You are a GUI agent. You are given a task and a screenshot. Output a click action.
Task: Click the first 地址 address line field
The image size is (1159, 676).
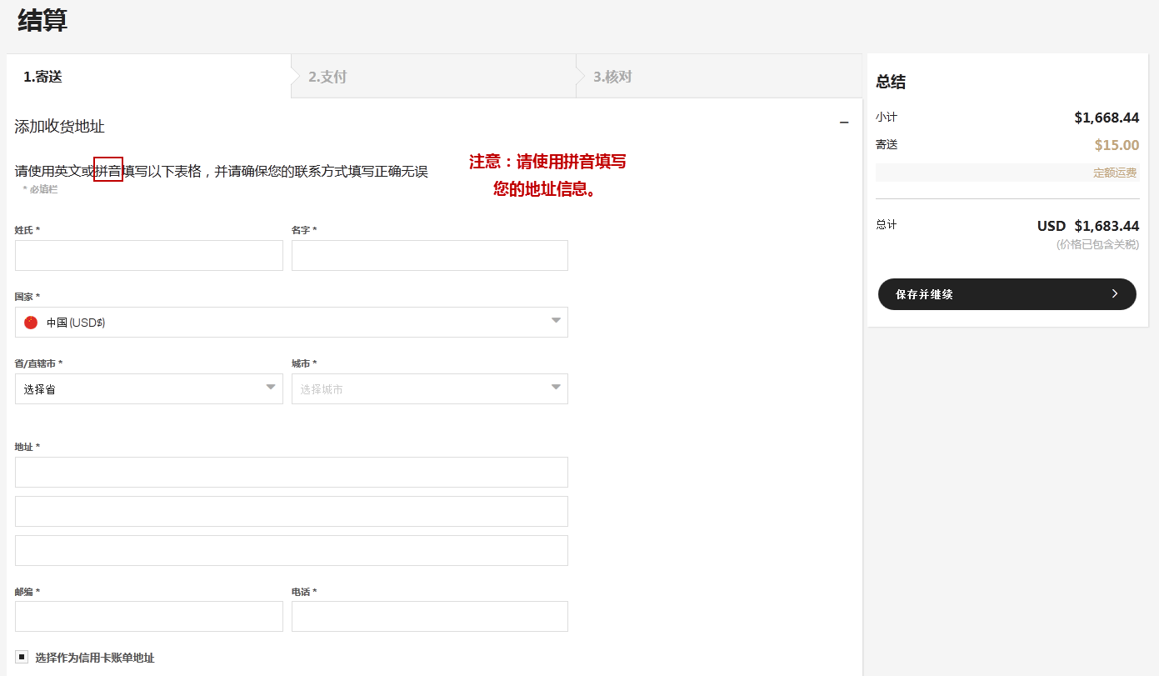click(x=292, y=472)
